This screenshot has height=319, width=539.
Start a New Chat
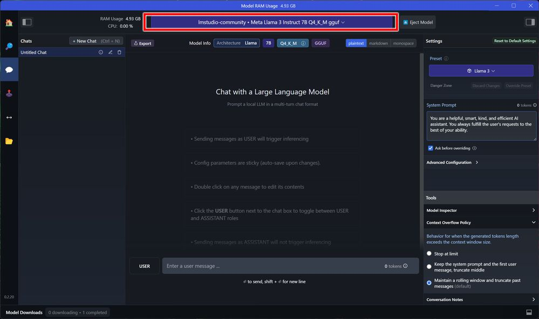pyautogui.click(x=96, y=41)
